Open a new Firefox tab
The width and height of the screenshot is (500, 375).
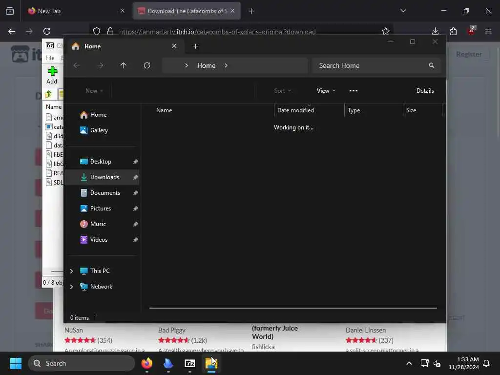pyautogui.click(x=251, y=11)
